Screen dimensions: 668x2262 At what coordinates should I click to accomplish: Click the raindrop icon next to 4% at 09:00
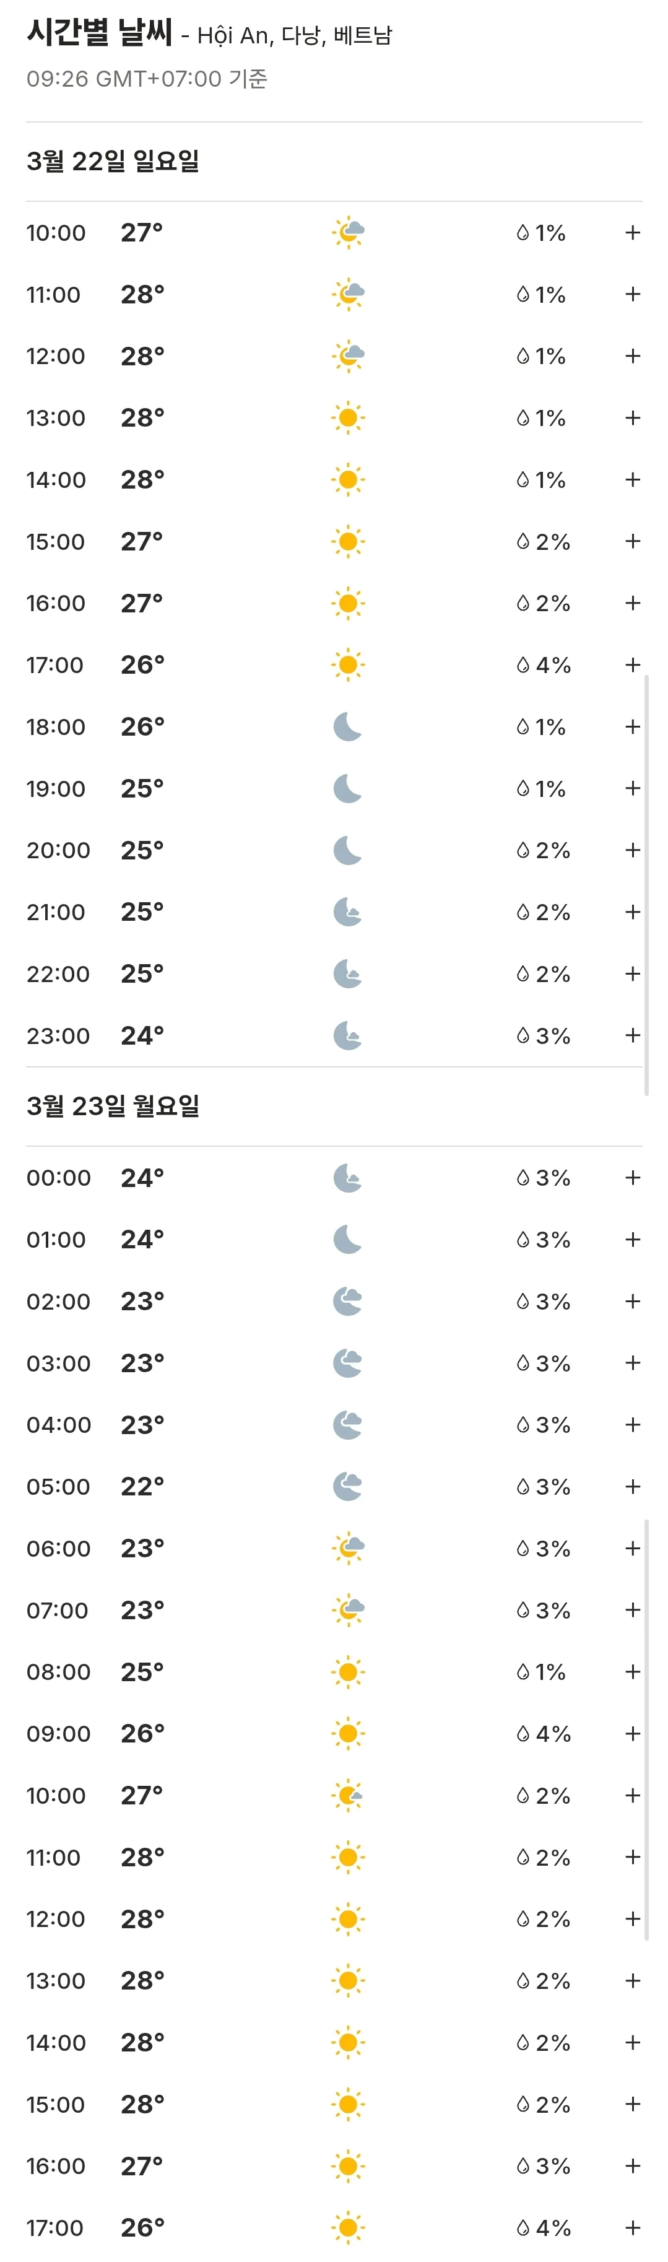(523, 1733)
